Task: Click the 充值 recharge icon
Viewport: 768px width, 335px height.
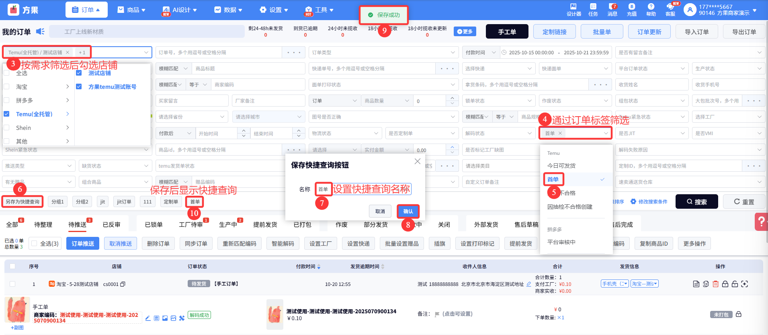Action: coord(632,7)
